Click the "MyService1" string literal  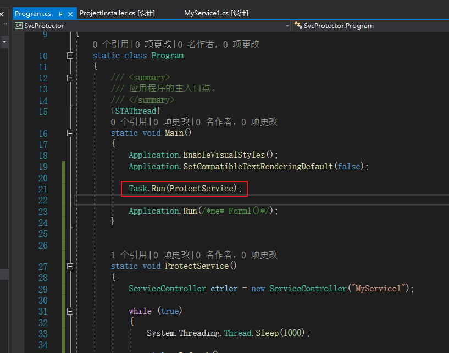pos(381,289)
